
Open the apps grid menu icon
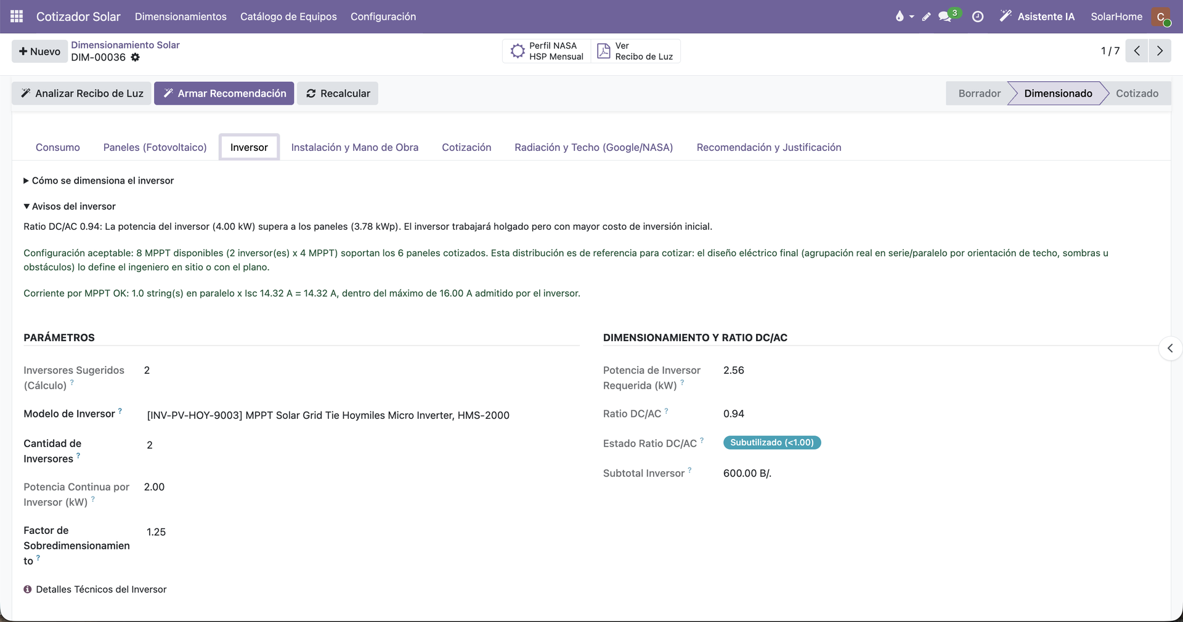coord(17,17)
